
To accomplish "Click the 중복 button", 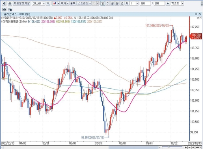I will pyautogui.click(x=73, y=3).
